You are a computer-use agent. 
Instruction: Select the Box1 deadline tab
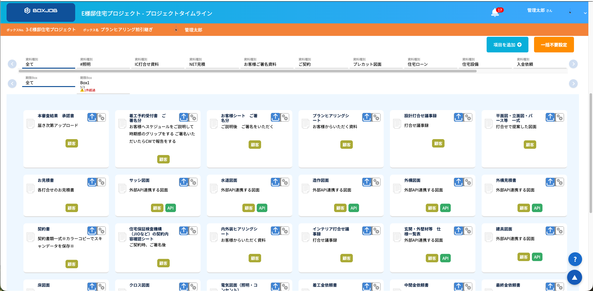[103, 84]
